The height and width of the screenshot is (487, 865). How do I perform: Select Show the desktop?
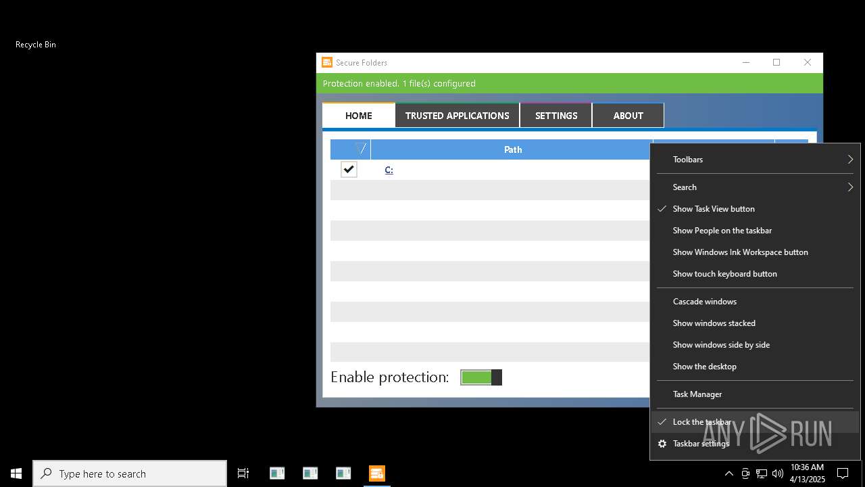point(755,367)
